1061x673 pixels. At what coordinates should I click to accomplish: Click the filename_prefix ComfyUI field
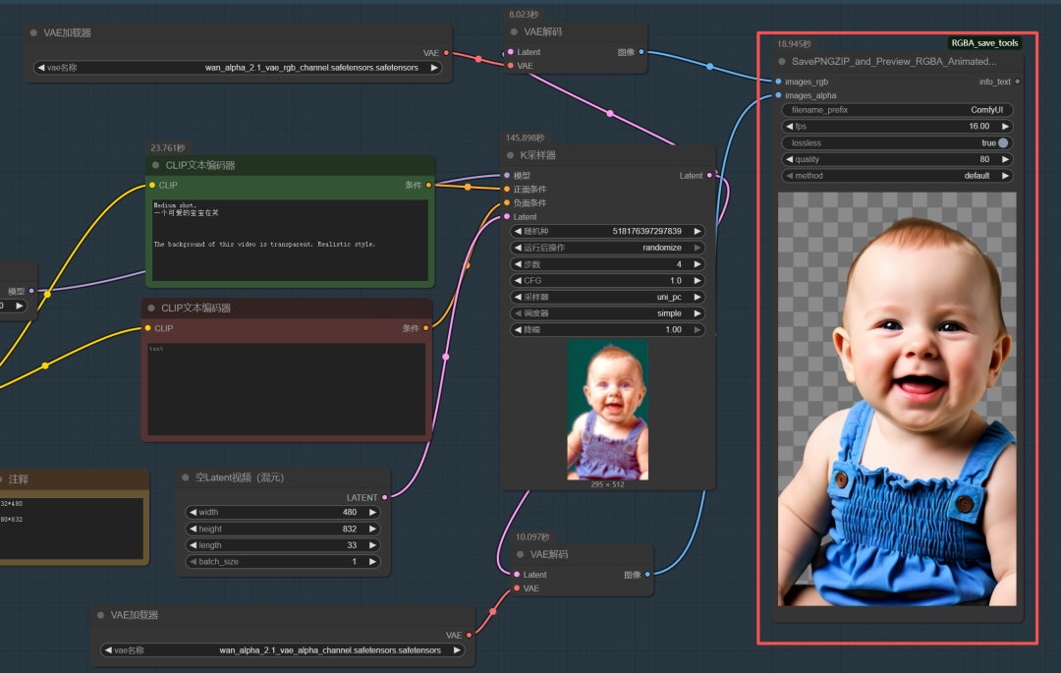click(897, 110)
